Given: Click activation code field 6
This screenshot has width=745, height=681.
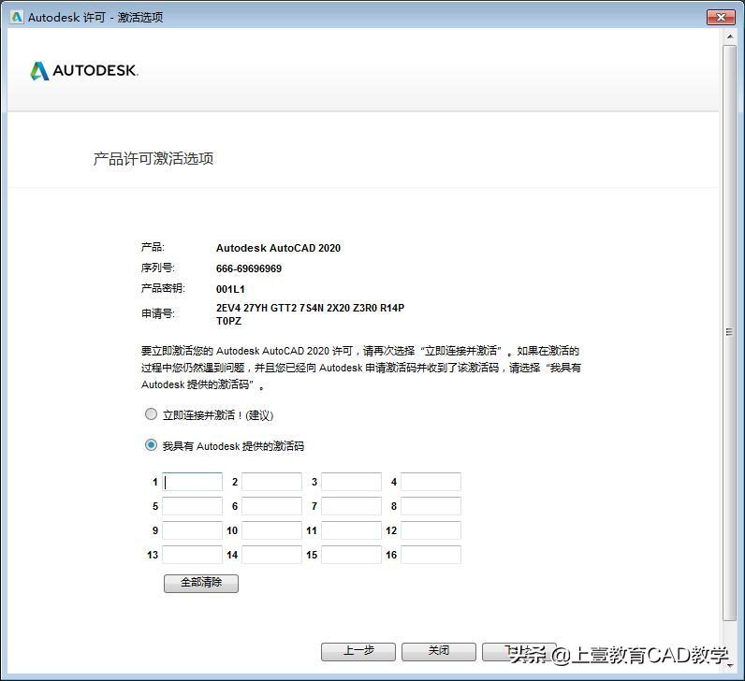Looking at the screenshot, I should [x=271, y=506].
